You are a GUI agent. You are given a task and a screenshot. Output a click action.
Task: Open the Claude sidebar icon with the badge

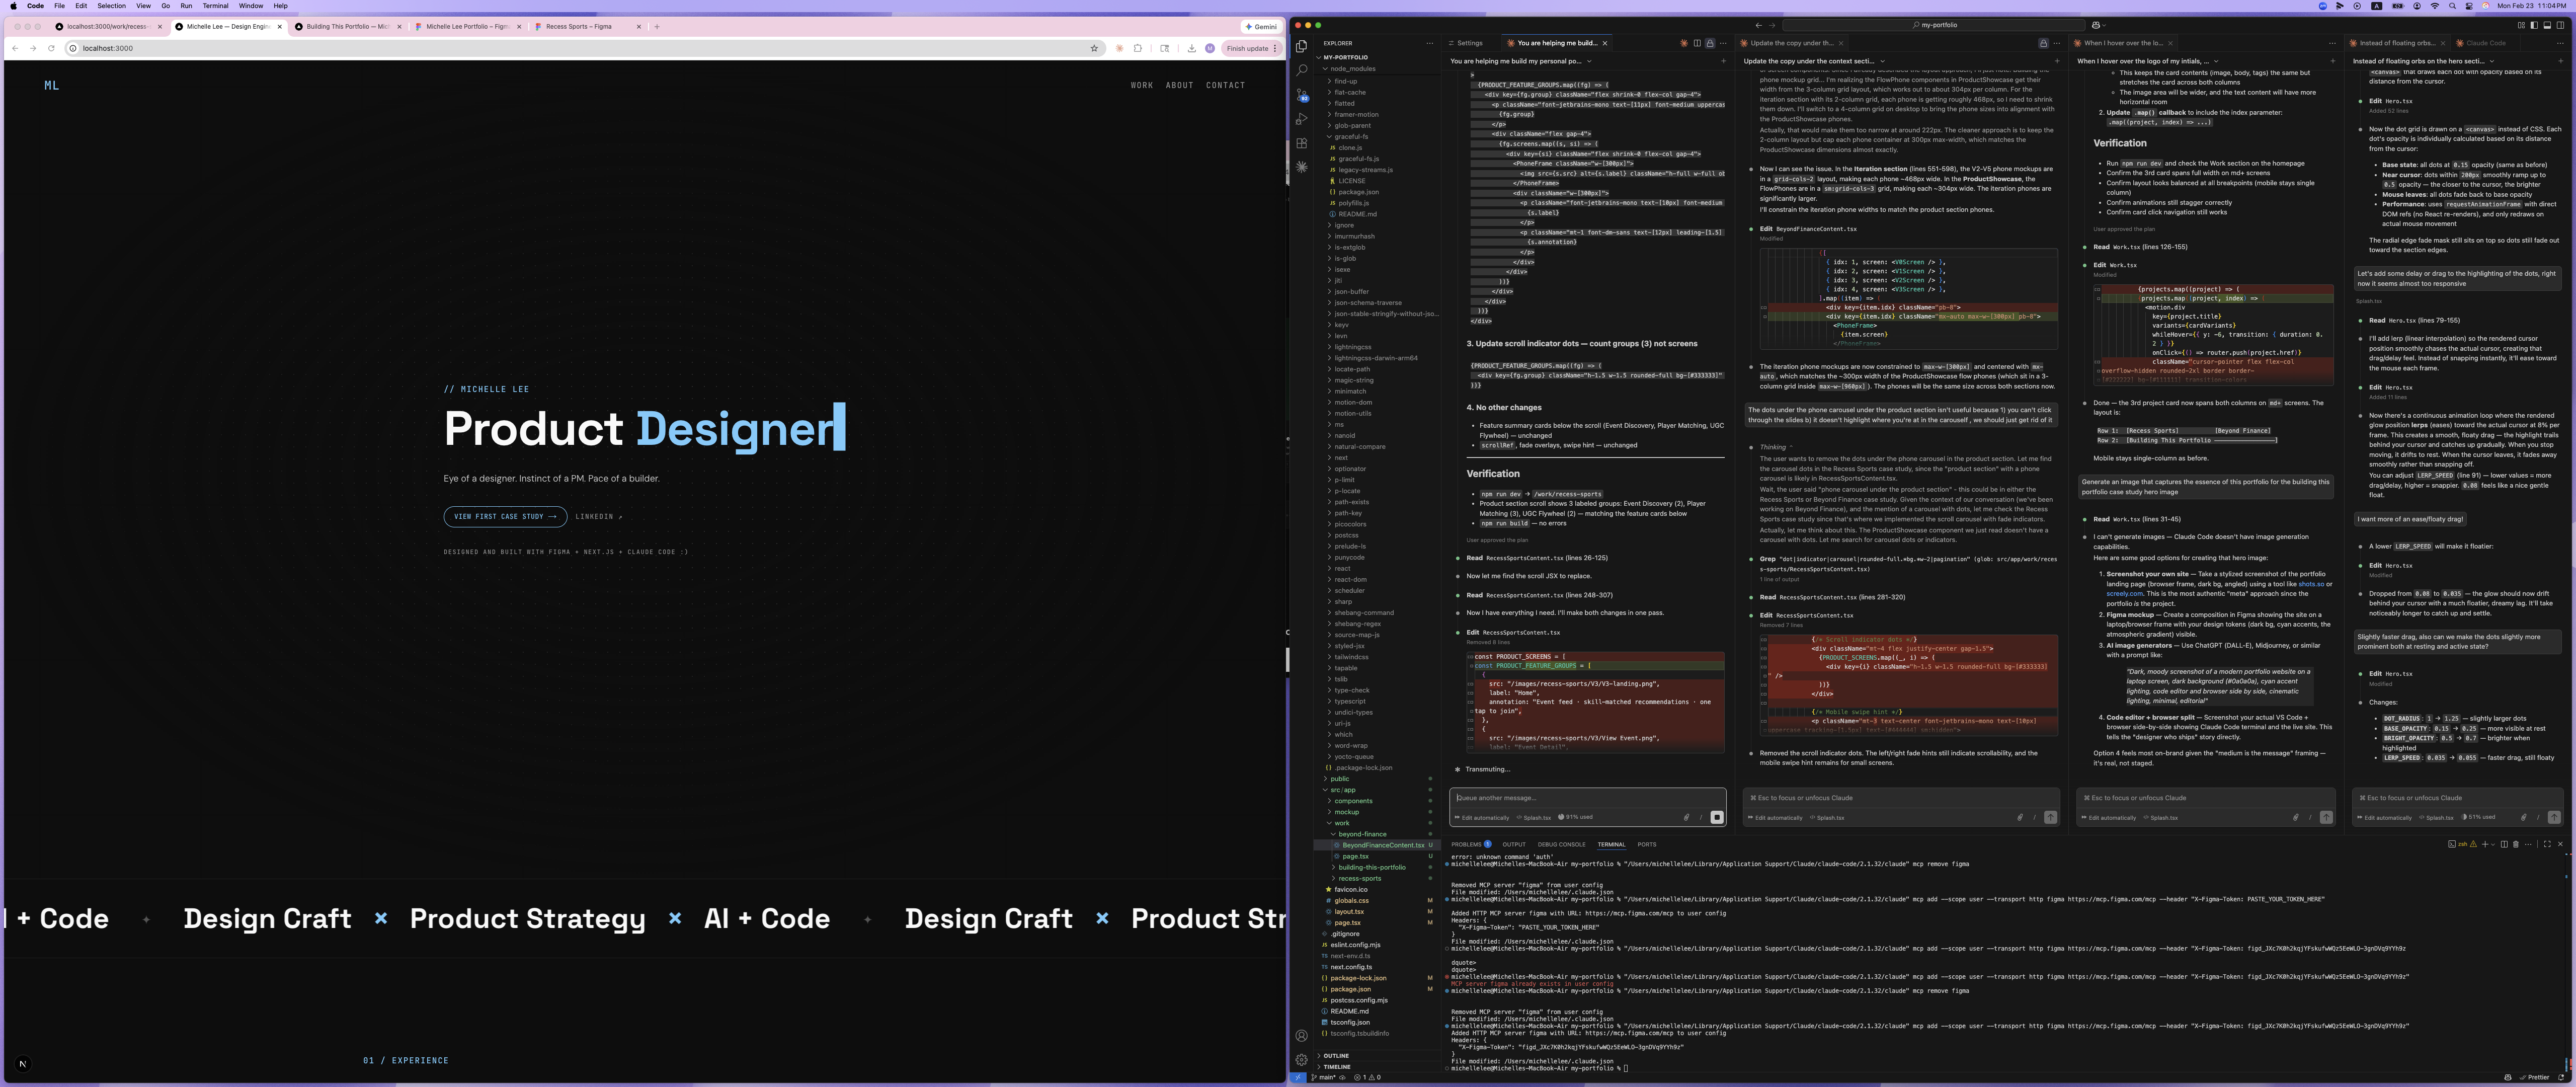tap(1302, 96)
